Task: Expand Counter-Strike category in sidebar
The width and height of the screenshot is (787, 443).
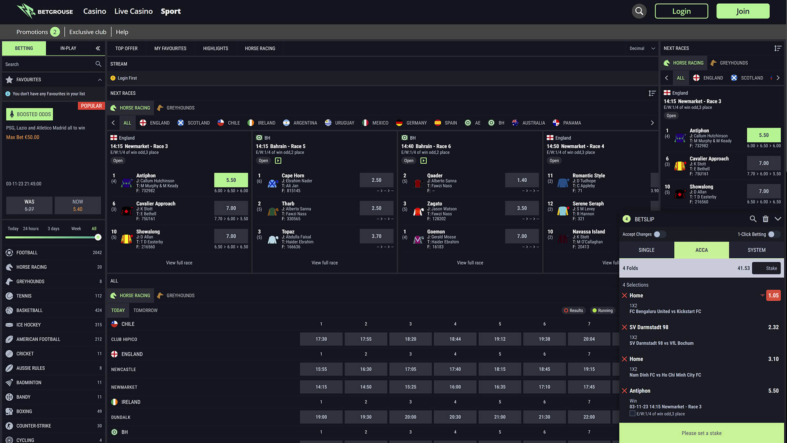Action: click(53, 426)
